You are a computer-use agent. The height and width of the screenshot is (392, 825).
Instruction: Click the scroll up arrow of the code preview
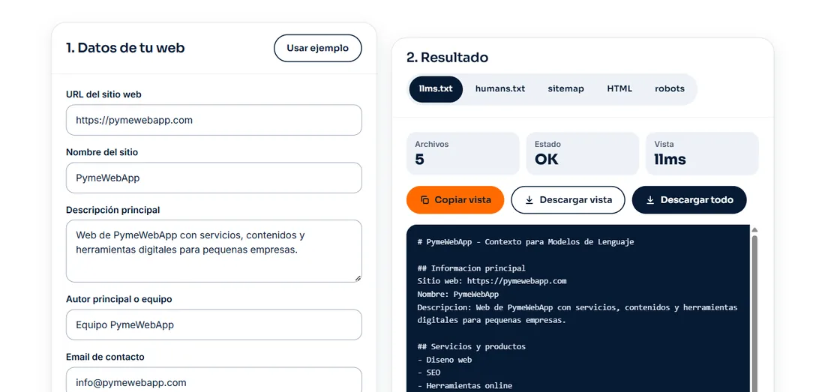point(754,229)
